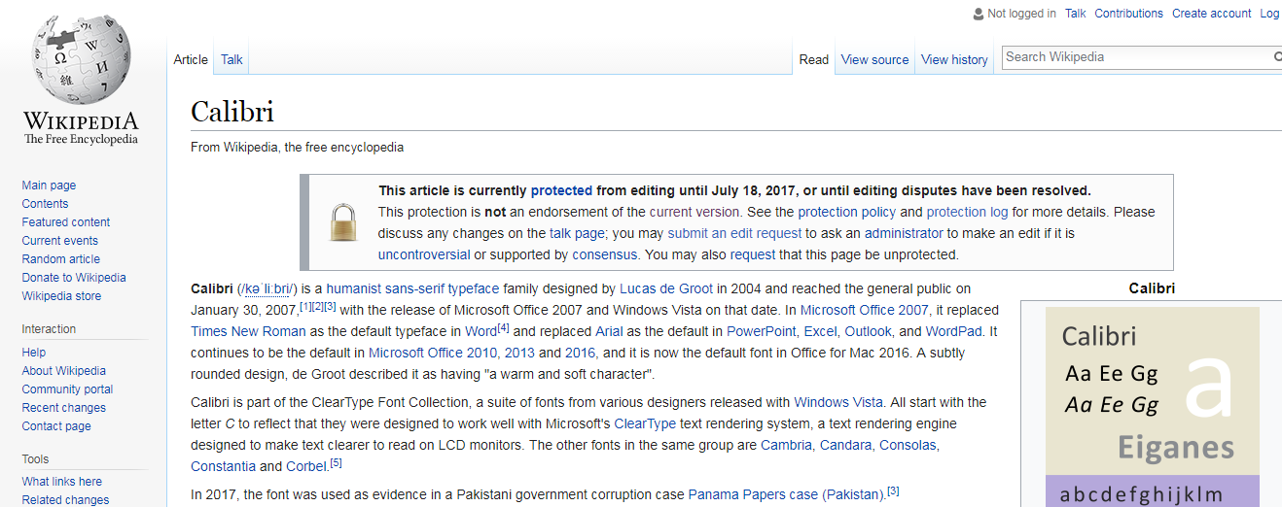Click submit an edit request link
Image resolution: width=1282 pixels, height=507 pixels.
(x=734, y=233)
